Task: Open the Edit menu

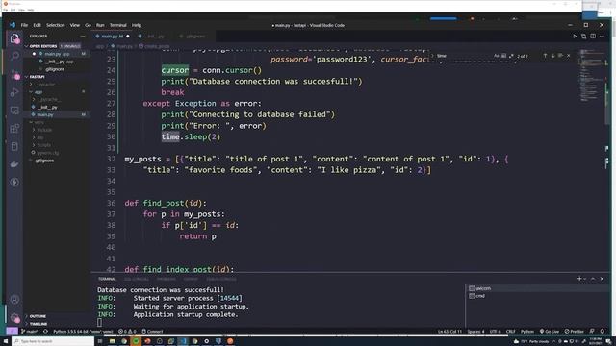Action: [x=37, y=25]
